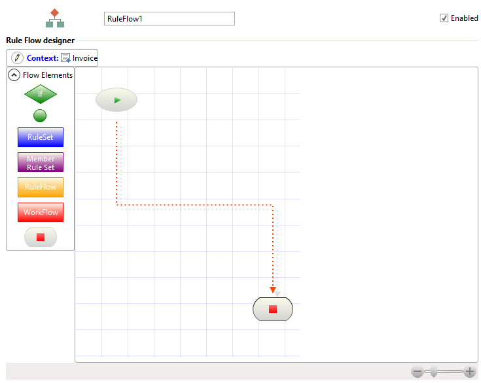
Task: Select the orange RuleFlow element
Action: coord(41,187)
